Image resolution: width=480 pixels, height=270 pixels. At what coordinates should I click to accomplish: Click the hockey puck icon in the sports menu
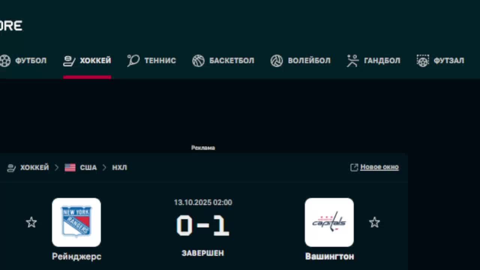click(x=69, y=61)
